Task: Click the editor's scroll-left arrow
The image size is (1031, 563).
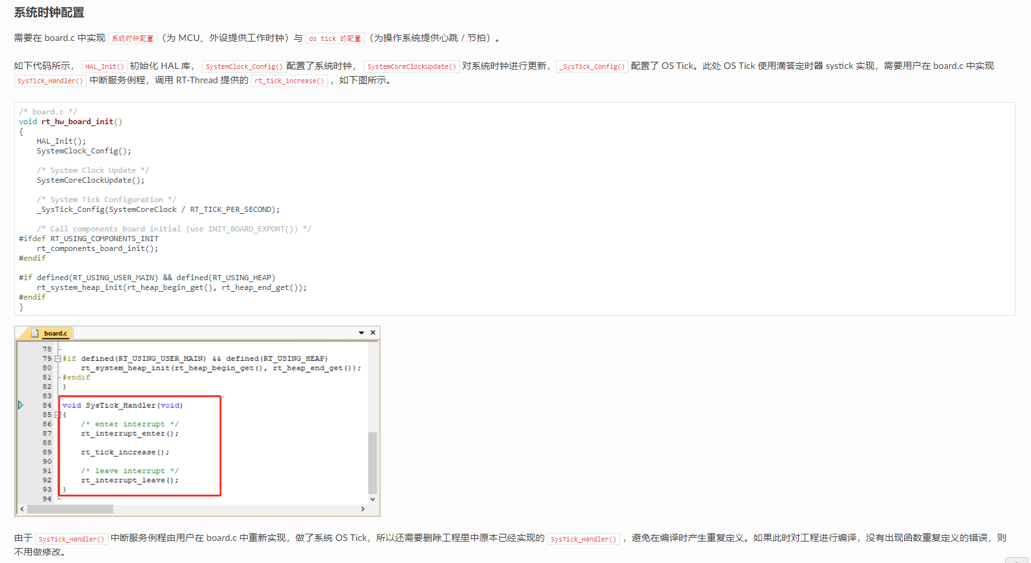Action: click(x=22, y=509)
